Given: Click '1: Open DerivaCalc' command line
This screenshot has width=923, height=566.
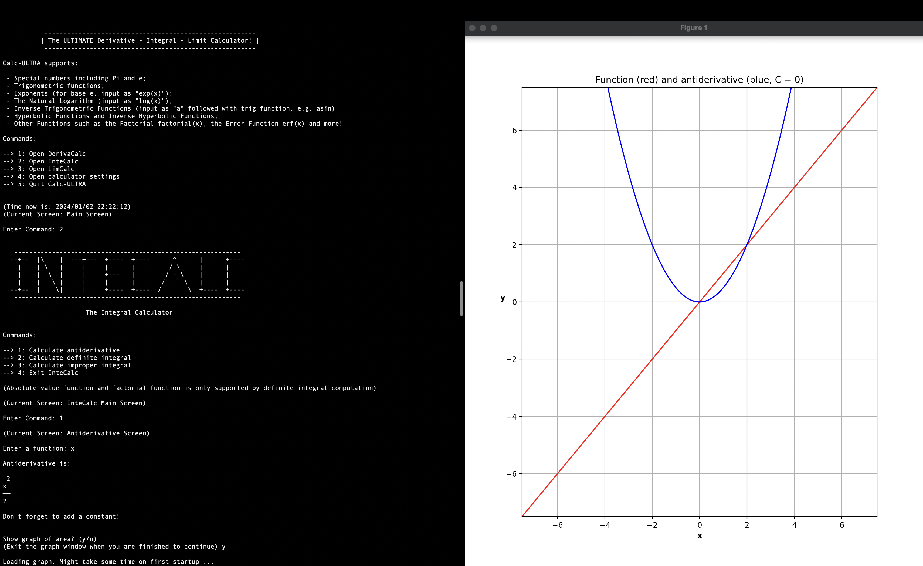Looking at the screenshot, I should 44,154.
